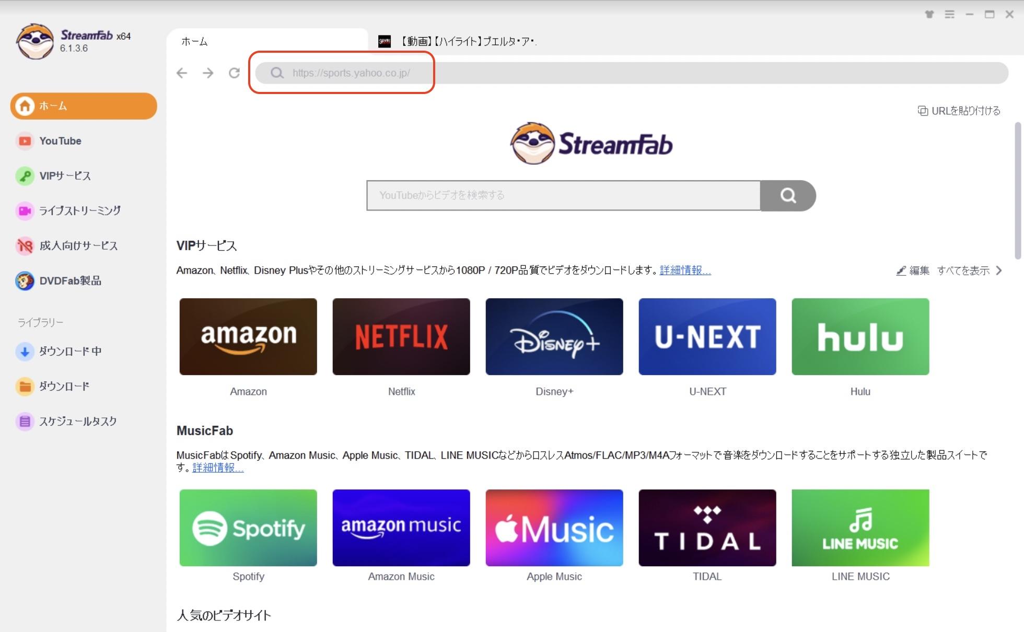Open the LINE MUSIC tile
Screen dimensions: 1024x632
click(x=860, y=528)
